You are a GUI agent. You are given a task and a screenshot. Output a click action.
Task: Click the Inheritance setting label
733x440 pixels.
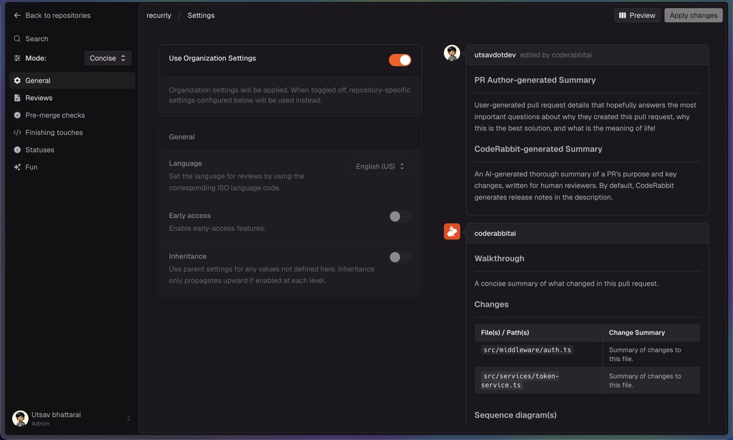[188, 257]
